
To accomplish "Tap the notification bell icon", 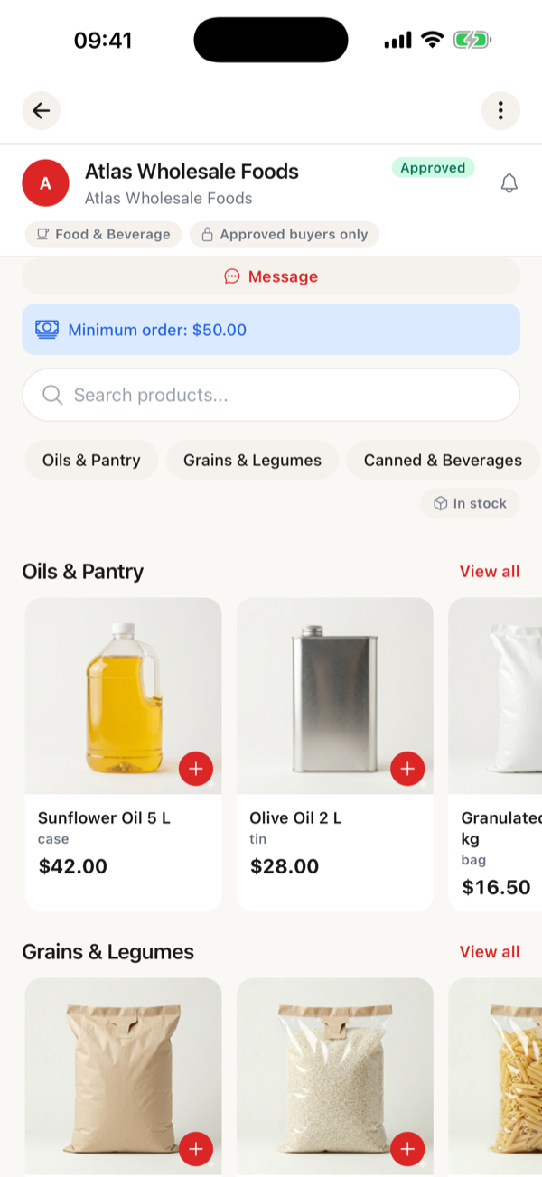I will coord(509,183).
